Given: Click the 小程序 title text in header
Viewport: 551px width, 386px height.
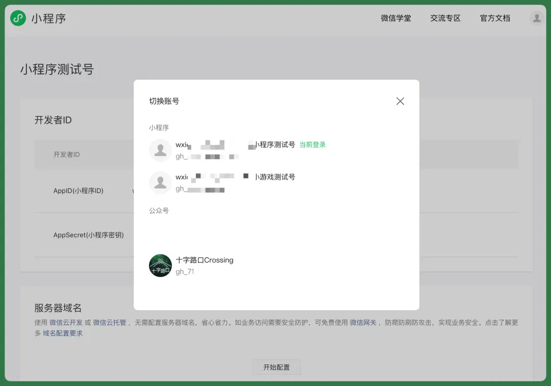Looking at the screenshot, I should pyautogui.click(x=48, y=18).
